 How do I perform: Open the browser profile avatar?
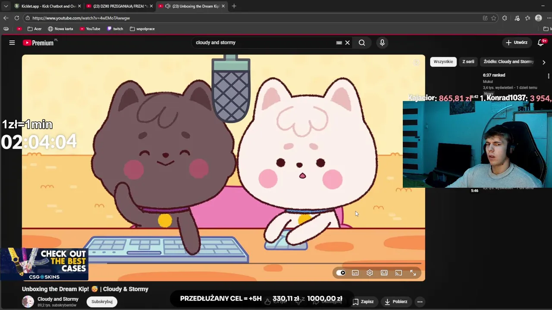(538, 18)
